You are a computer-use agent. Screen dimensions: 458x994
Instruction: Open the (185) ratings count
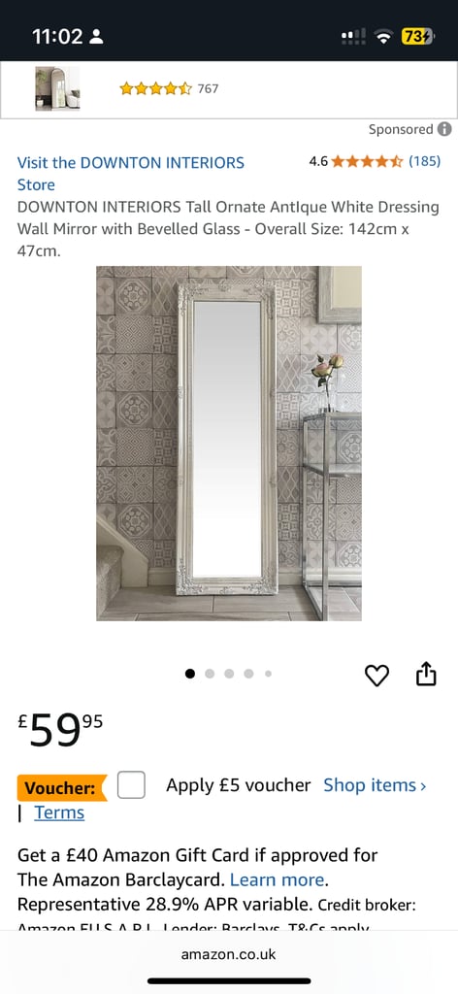(424, 162)
